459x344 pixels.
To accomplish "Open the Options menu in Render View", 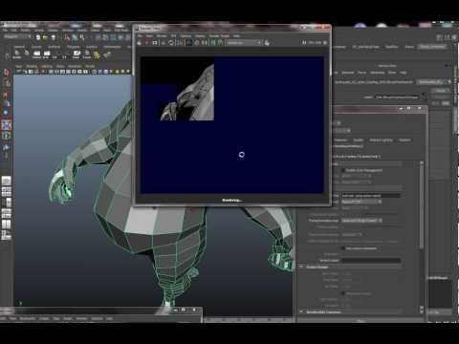I will click(186, 35).
